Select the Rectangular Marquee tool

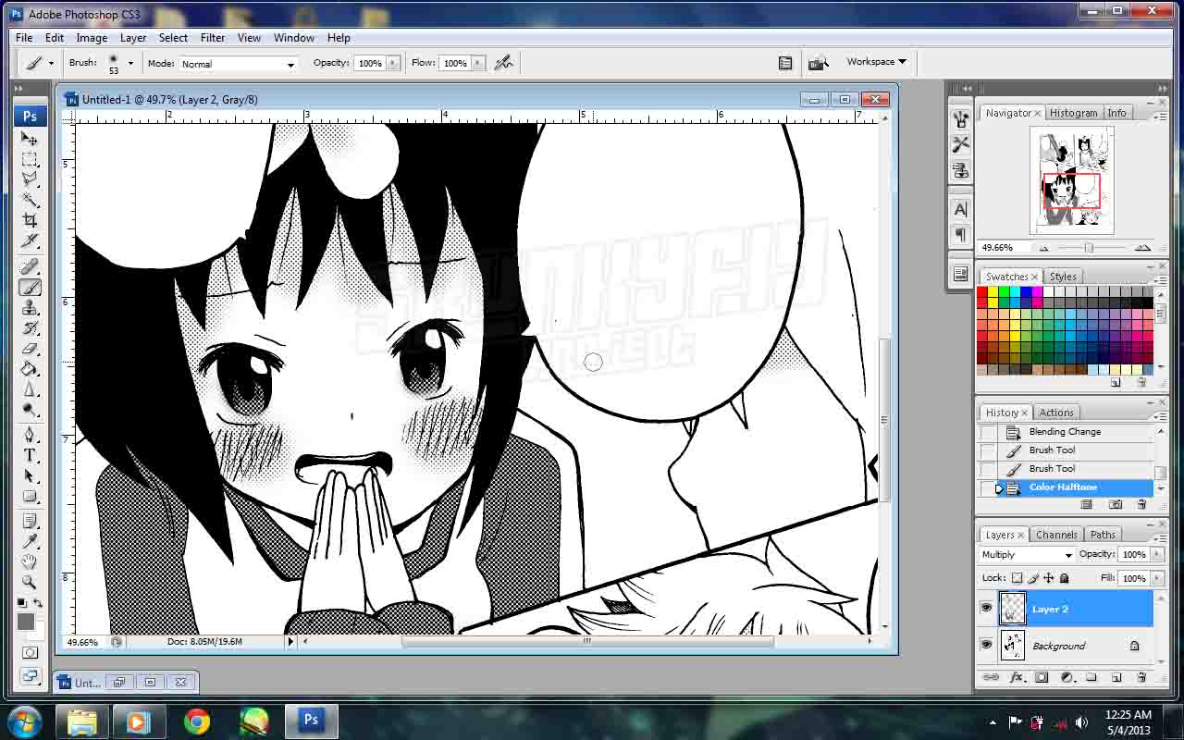click(30, 159)
